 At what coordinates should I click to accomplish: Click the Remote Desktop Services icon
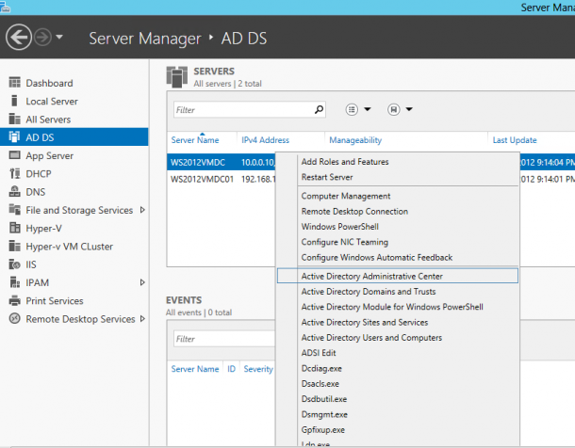(15, 318)
